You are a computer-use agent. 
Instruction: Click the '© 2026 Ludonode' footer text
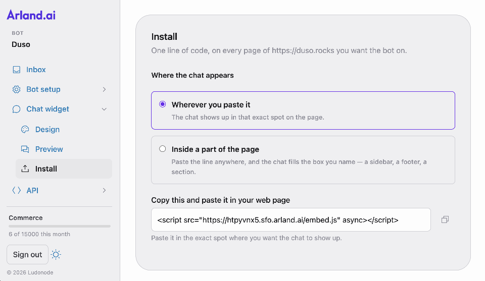(30, 272)
